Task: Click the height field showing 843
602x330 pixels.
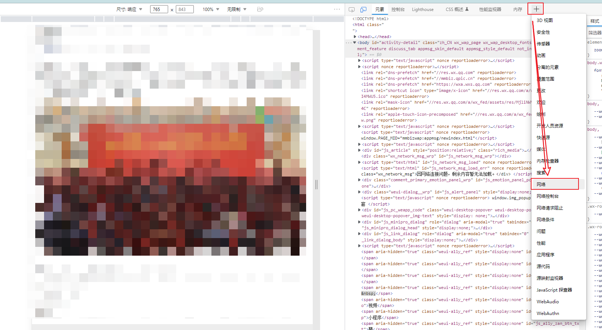Action: point(185,9)
